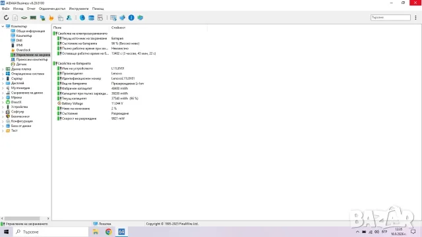This screenshot has height=237, width=422.
Task: Click the Windows taskbar search box
Action: 51,232
